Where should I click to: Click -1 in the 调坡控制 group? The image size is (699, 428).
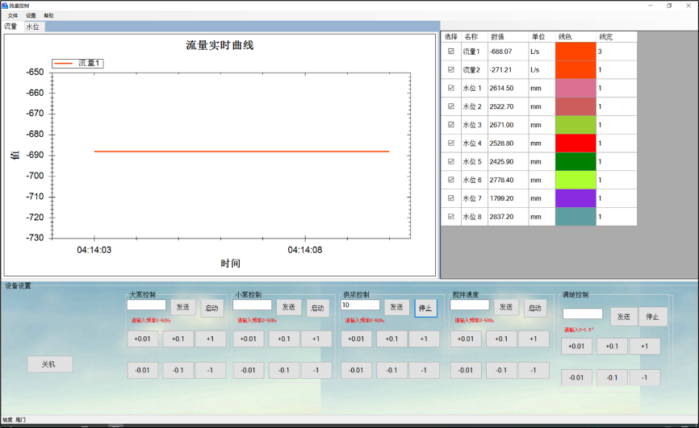click(x=644, y=377)
